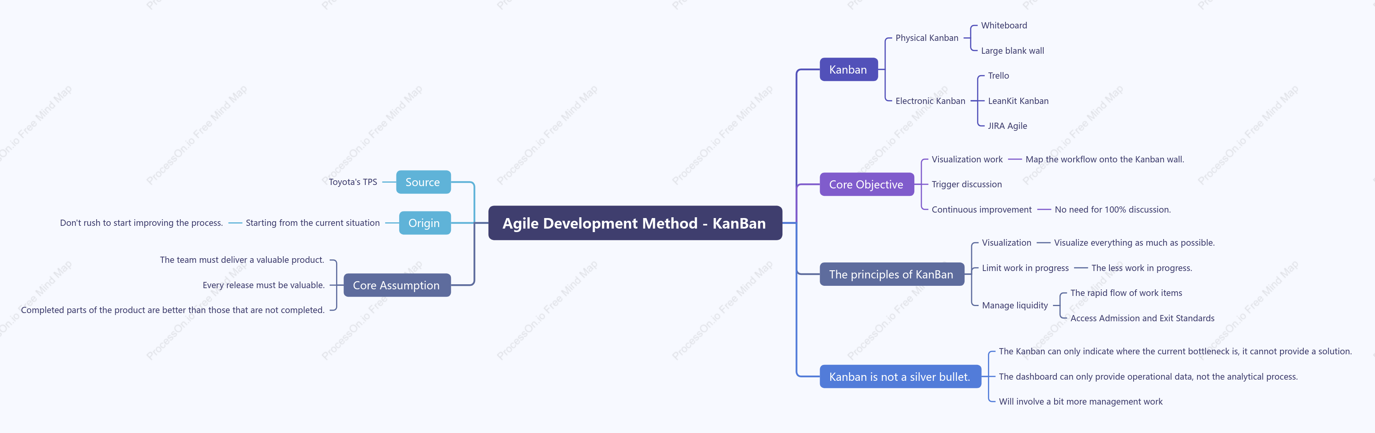Select the Core Assumption node

396,285
